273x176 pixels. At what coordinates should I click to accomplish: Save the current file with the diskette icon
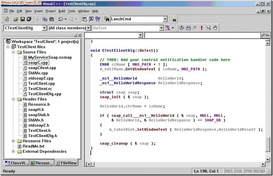pyautogui.click(x=23, y=19)
